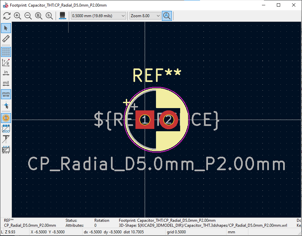Click the Zoom to selection icon
This screenshot has width=302, height=236.
pos(49,16)
